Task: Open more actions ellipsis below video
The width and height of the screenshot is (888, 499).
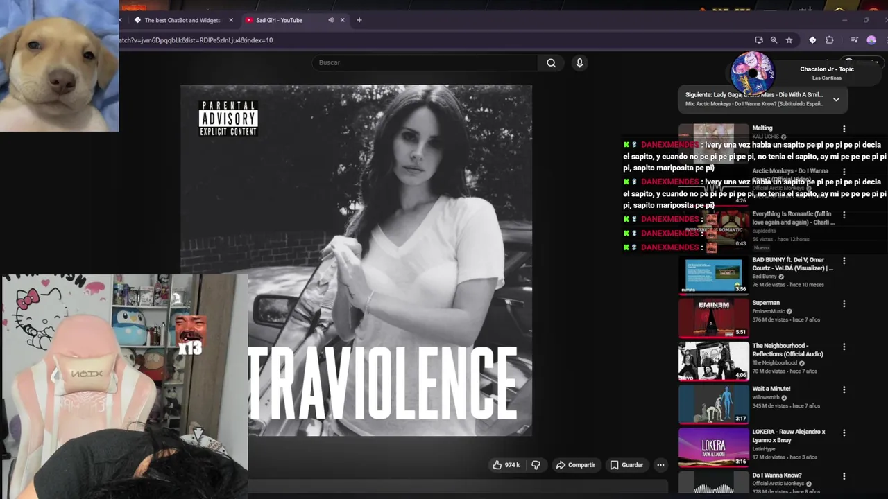Action: tap(660, 465)
